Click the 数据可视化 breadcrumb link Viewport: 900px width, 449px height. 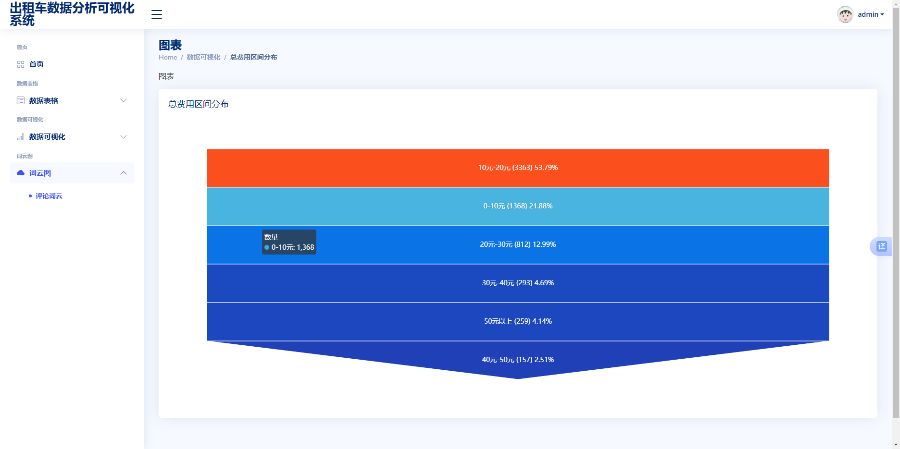point(203,57)
